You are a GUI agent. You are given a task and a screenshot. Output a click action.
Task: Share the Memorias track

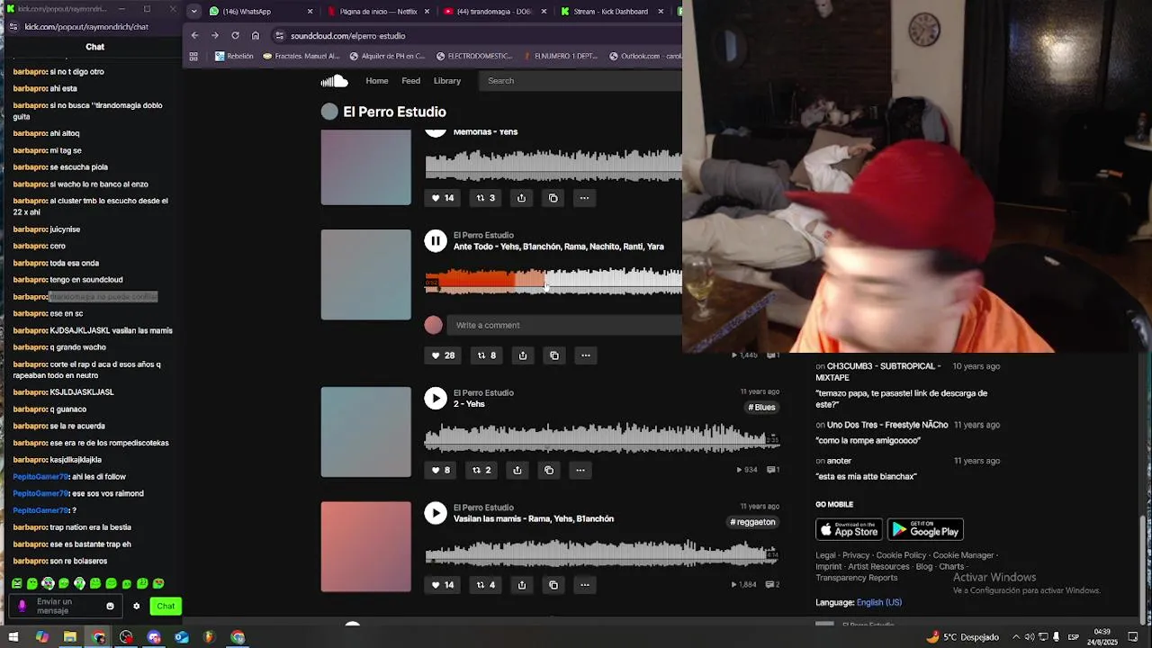point(522,198)
